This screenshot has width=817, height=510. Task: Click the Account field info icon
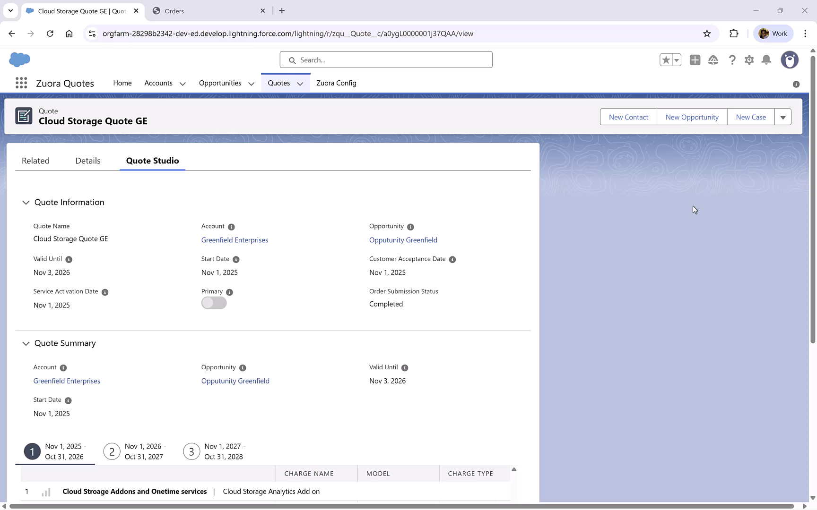[231, 227]
